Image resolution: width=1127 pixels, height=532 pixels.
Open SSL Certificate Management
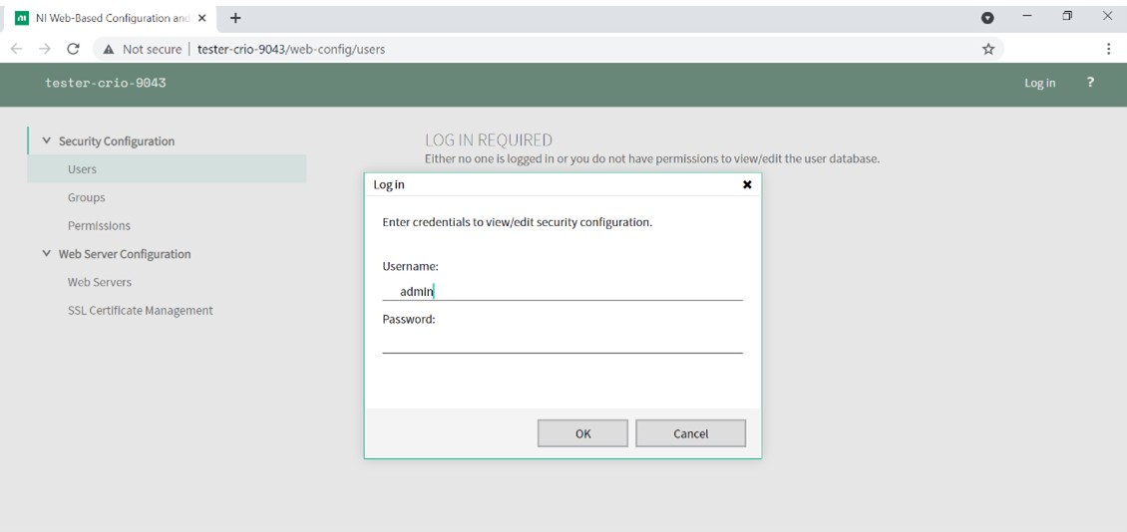click(x=140, y=310)
